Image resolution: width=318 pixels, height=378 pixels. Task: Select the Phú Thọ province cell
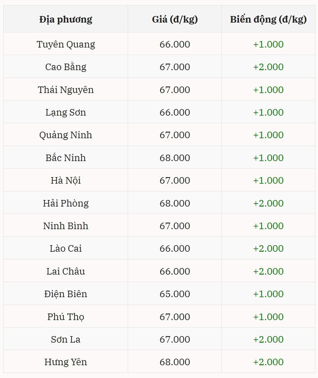[66, 317]
